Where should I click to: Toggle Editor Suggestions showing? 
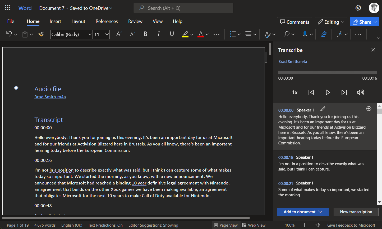(x=153, y=225)
